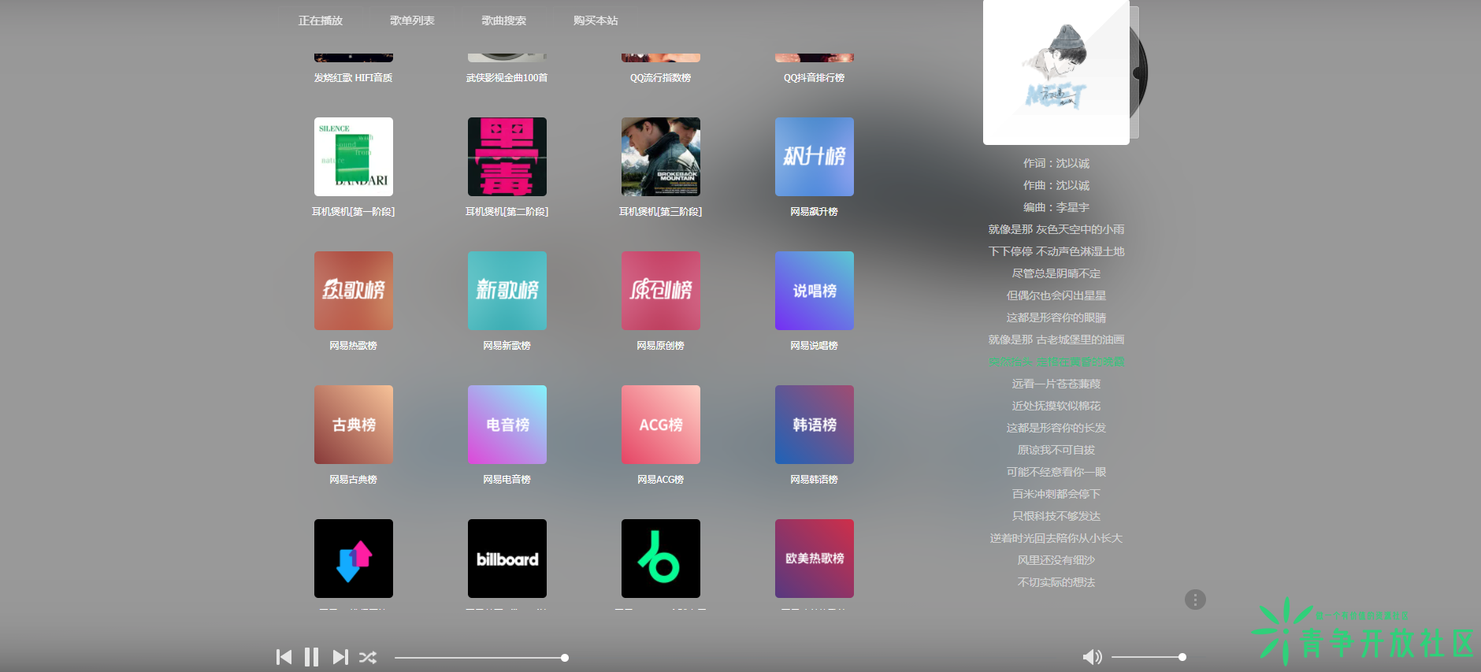Click the album cover artwork
This screenshot has width=1481, height=672.
[1056, 72]
